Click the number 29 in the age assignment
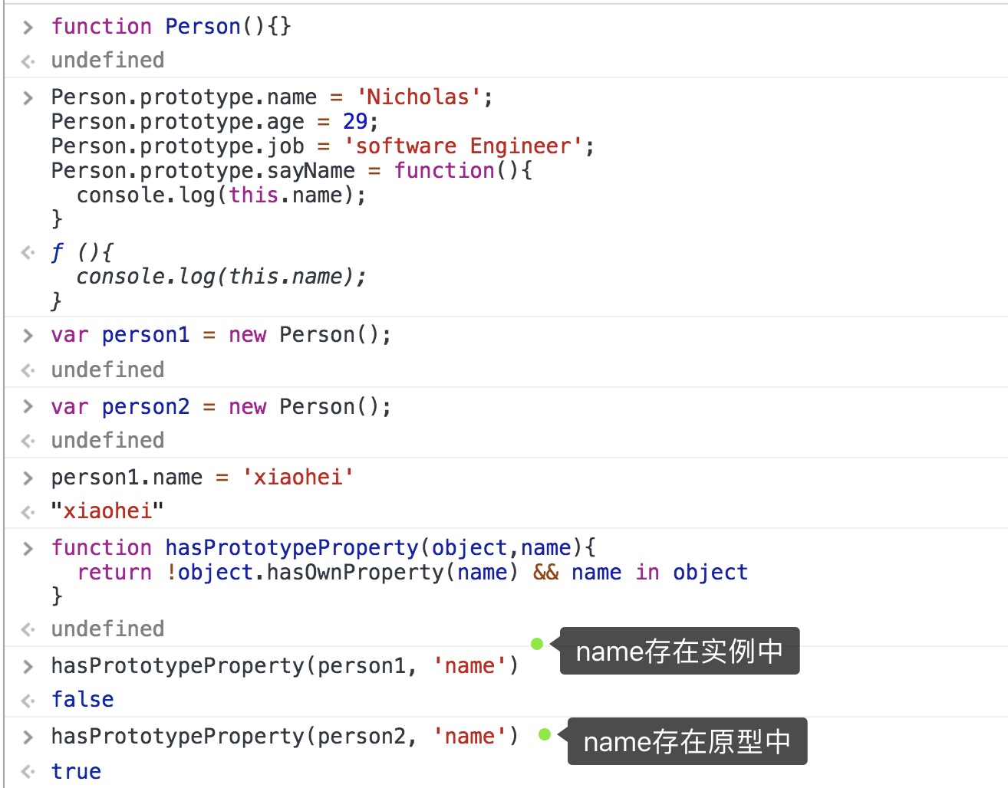The height and width of the screenshot is (788, 1008). [355, 122]
